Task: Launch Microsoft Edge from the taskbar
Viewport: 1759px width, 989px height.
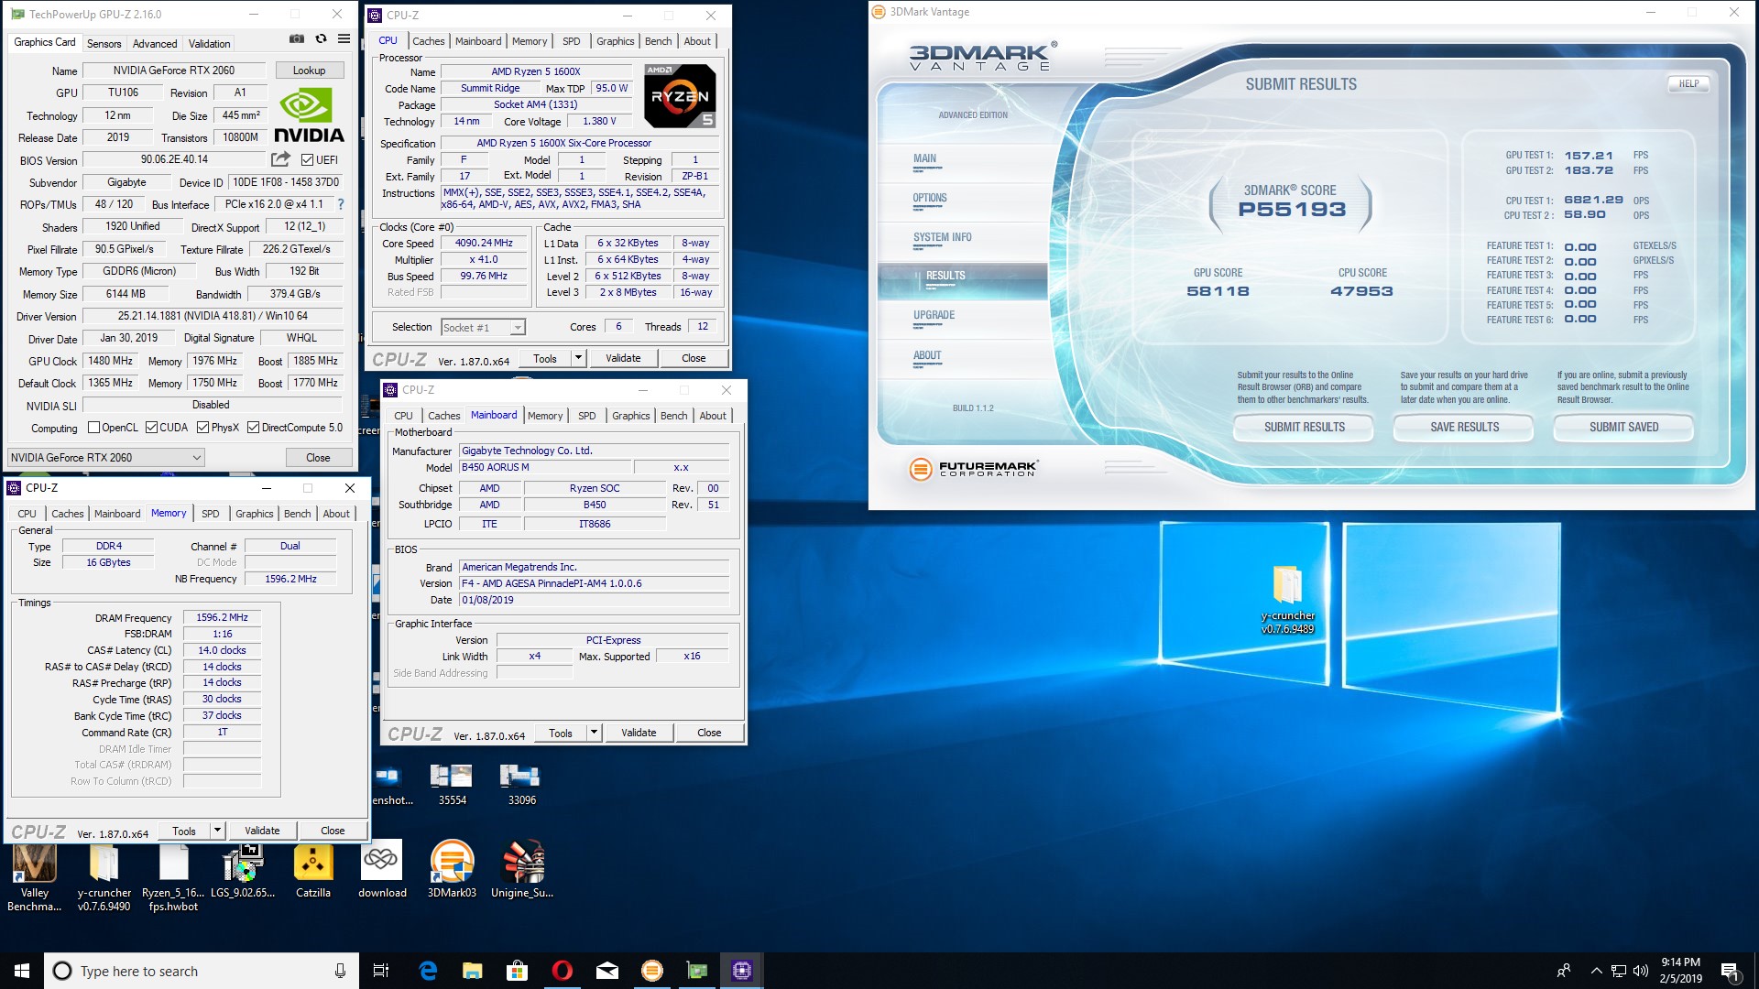Action: (428, 971)
